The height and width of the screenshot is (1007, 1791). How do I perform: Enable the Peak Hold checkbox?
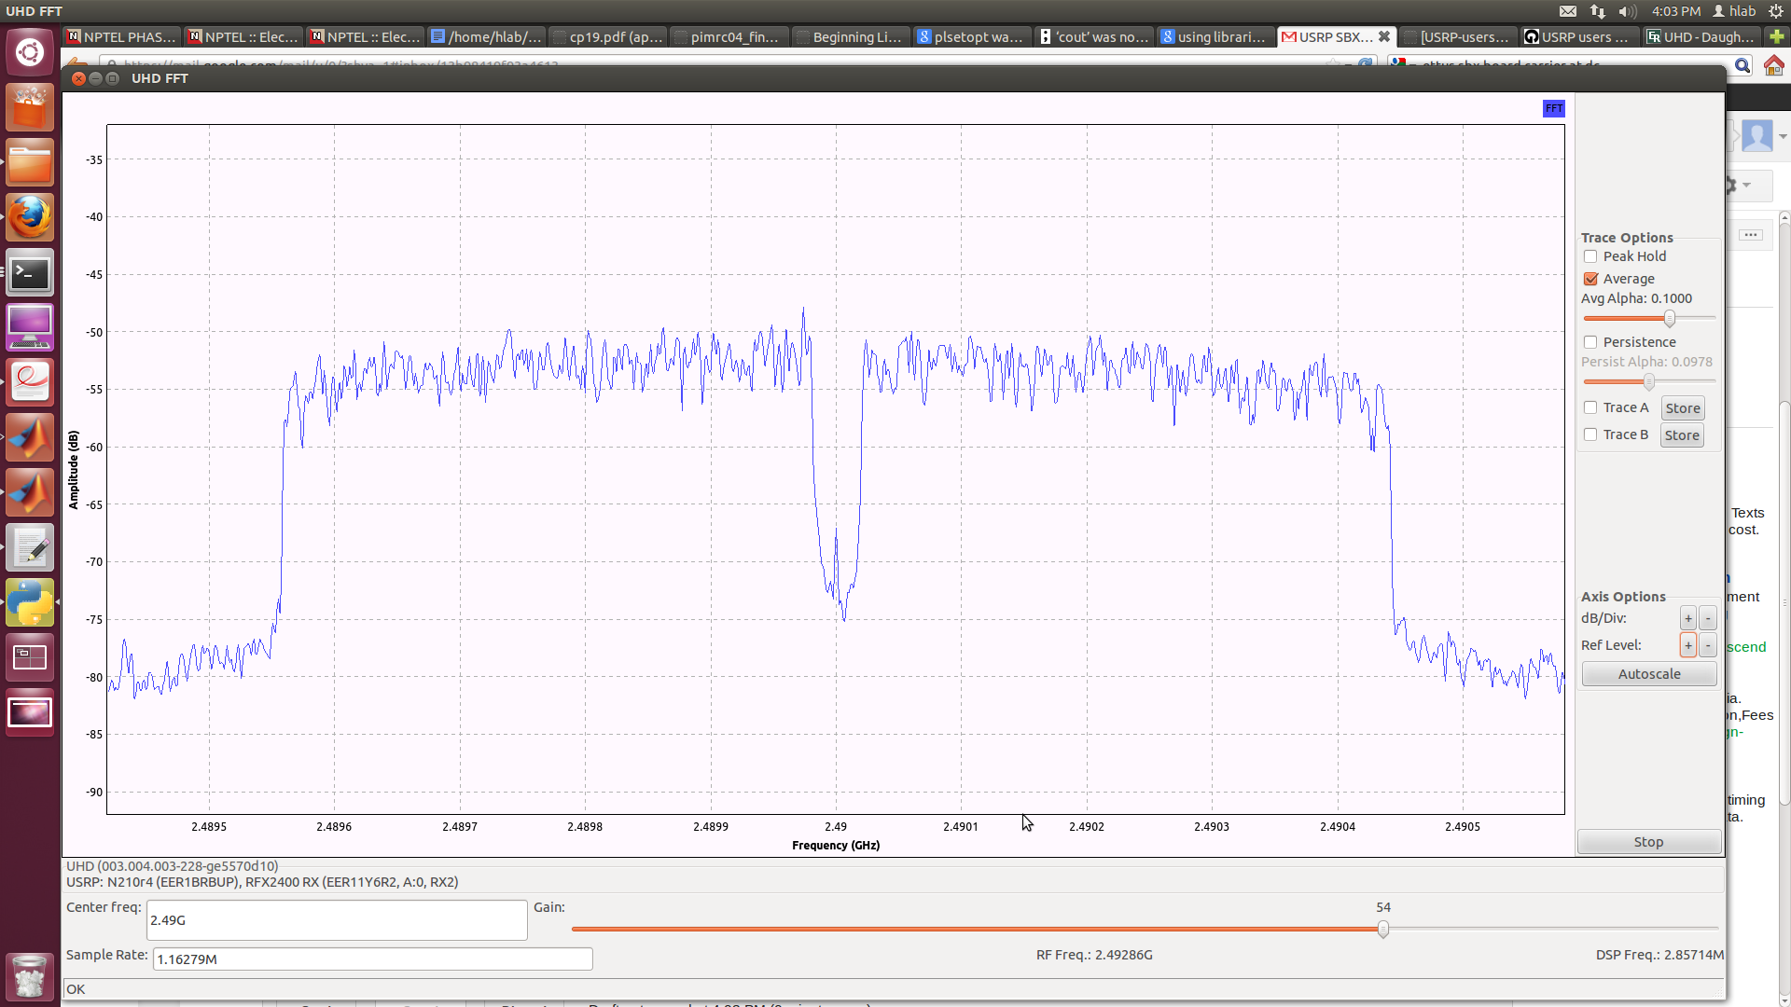(1591, 256)
